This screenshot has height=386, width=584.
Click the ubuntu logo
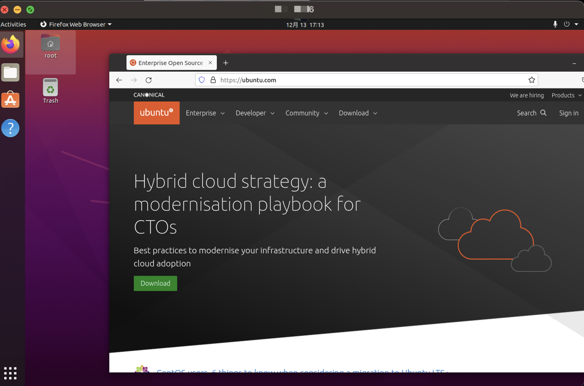coord(156,113)
